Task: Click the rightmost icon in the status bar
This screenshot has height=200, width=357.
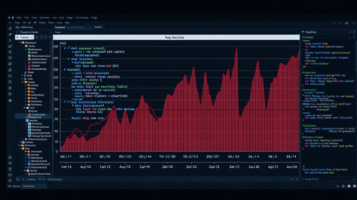Action: 354,186
